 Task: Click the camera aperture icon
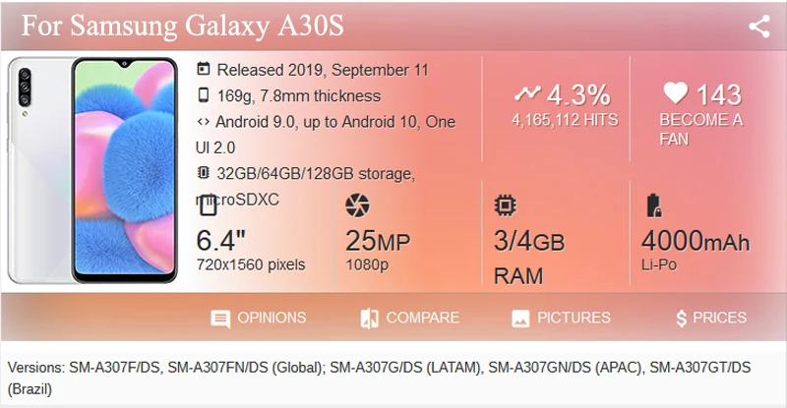(357, 205)
